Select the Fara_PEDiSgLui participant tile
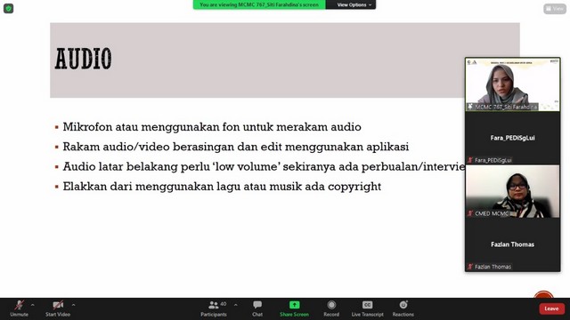Viewport: 570px width, 320px height. tap(513, 139)
